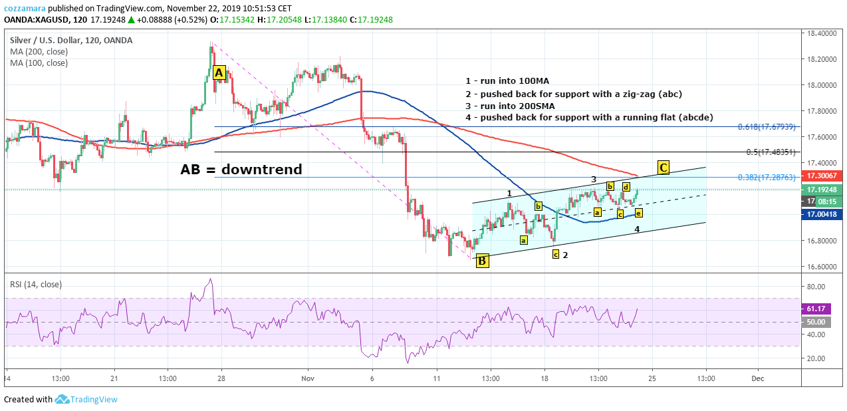Screen dimensions: 847x411
Task: Click the 16.60000 price axis label
Action: click(x=822, y=266)
